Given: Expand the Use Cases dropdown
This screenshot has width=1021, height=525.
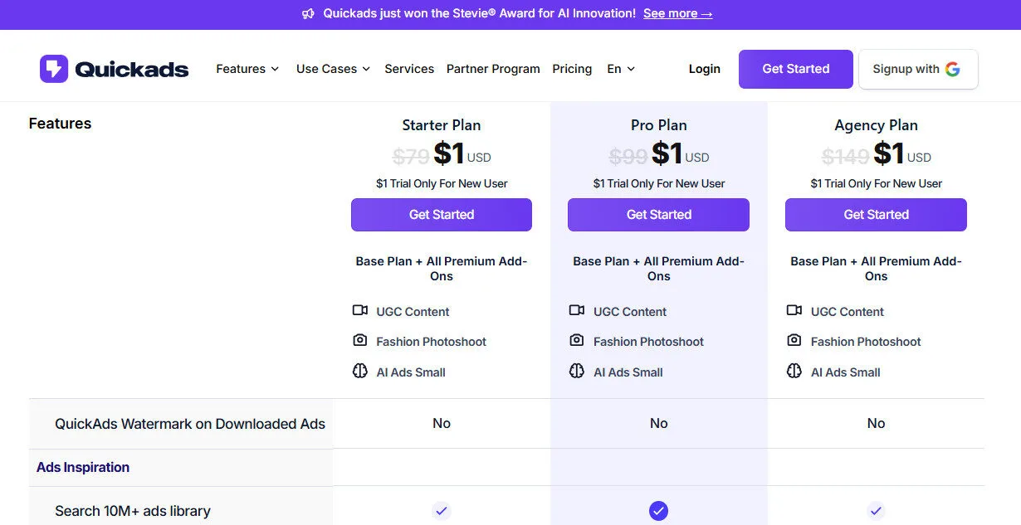Looking at the screenshot, I should coord(332,69).
